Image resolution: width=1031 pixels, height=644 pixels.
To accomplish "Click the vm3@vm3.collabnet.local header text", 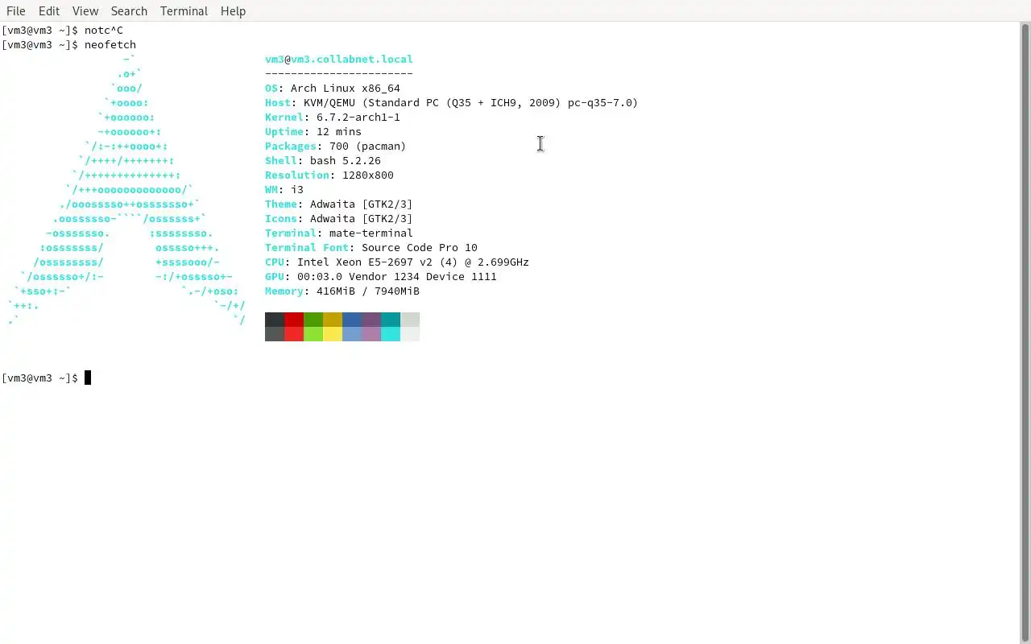I will tap(339, 59).
